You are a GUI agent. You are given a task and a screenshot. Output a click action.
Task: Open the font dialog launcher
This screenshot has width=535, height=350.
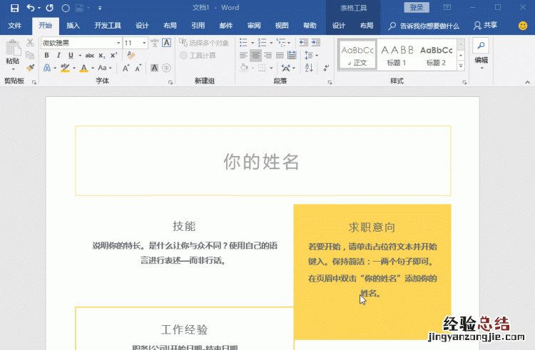tap(170, 82)
